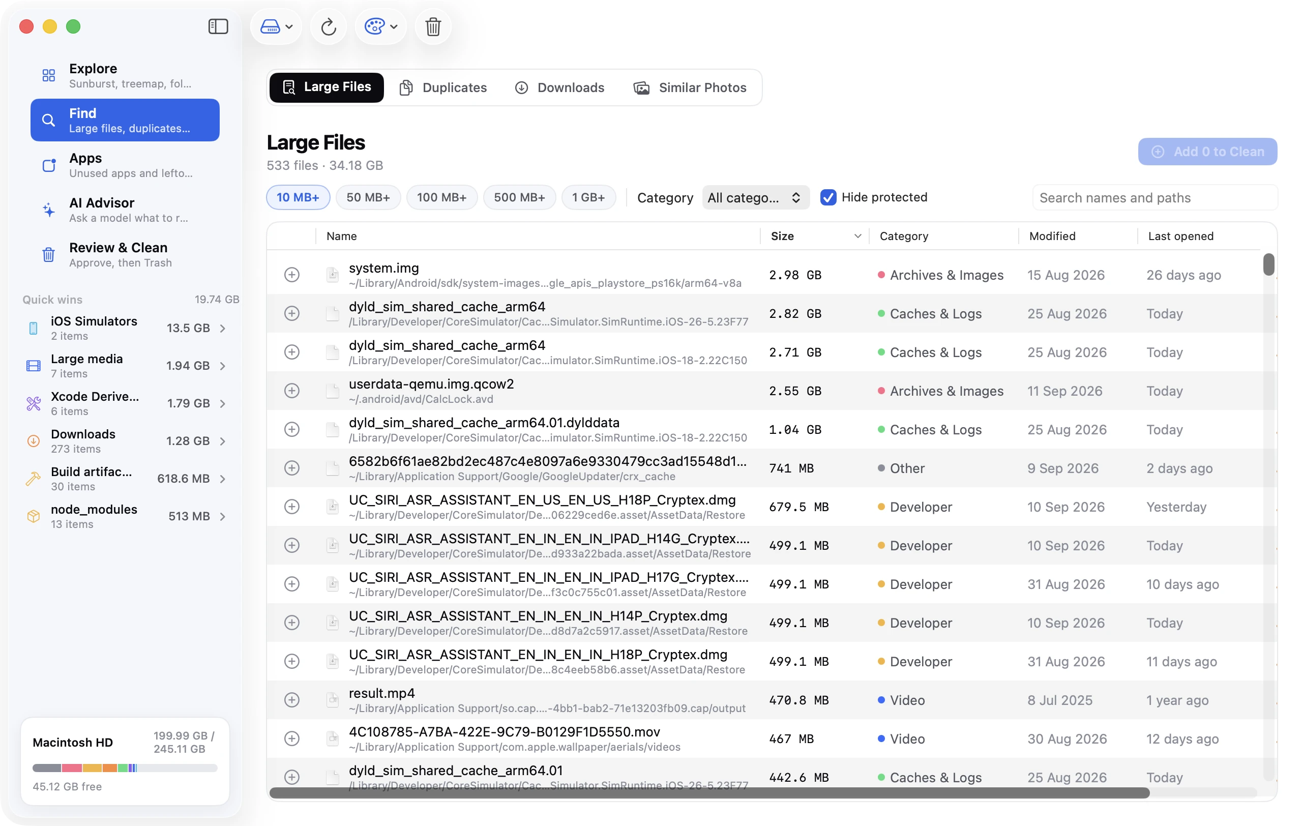Select the 10 MB+ size filter

[x=298, y=197]
